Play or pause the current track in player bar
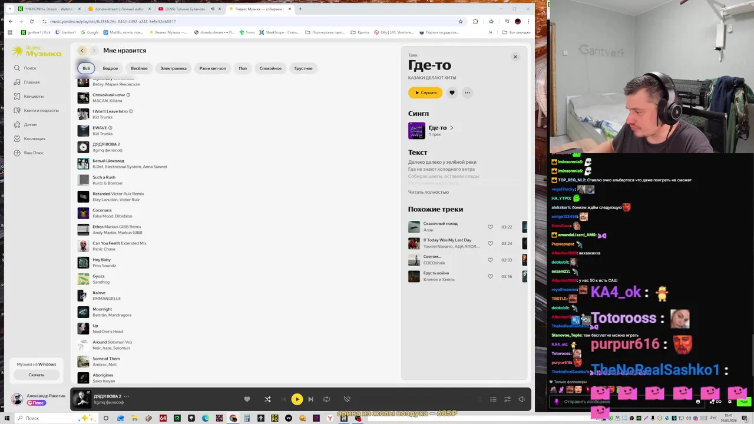This screenshot has width=754, height=424. click(297, 399)
